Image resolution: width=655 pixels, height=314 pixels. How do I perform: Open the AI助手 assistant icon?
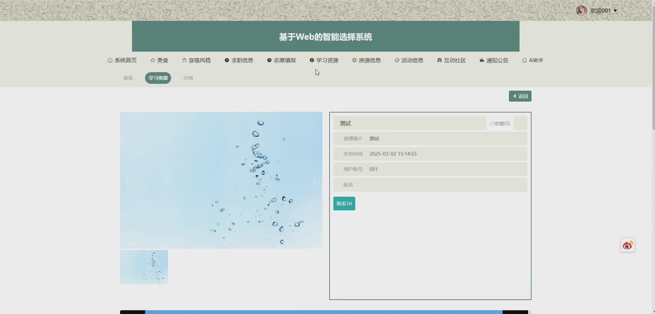525,60
